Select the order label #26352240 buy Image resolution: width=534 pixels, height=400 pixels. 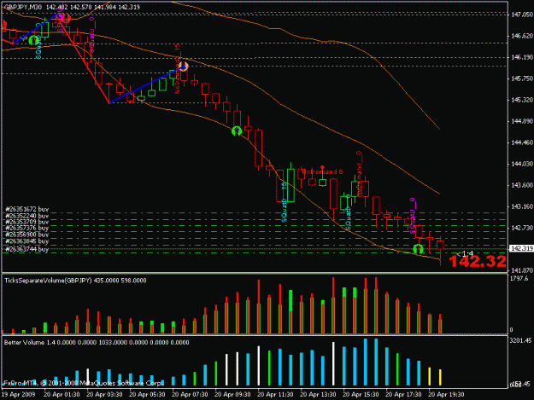(x=26, y=216)
